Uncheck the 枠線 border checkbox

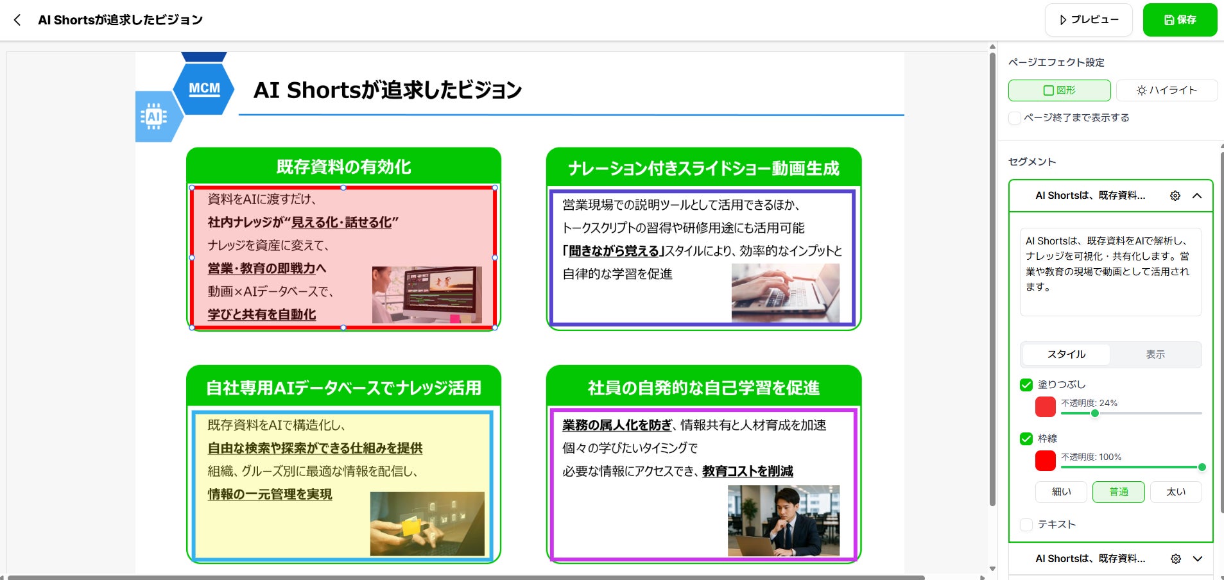1026,439
